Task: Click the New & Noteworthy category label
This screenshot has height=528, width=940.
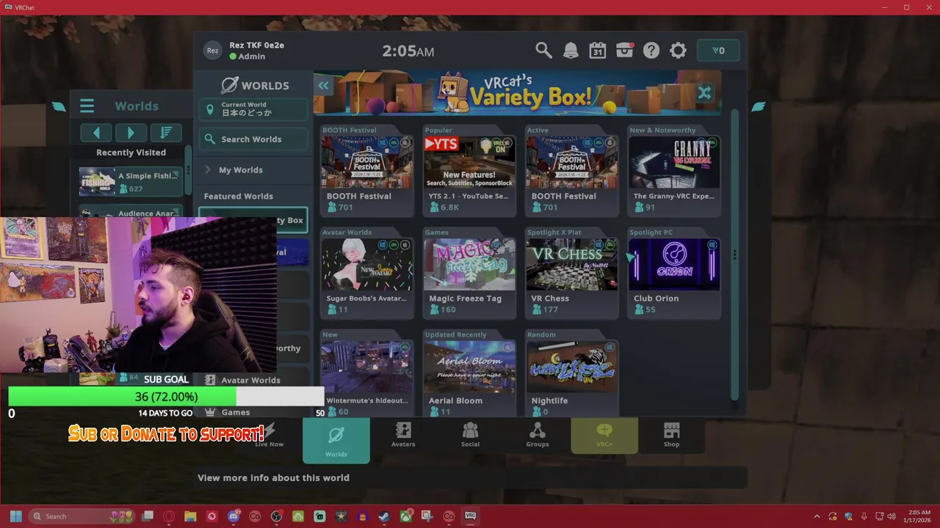Action: click(662, 130)
